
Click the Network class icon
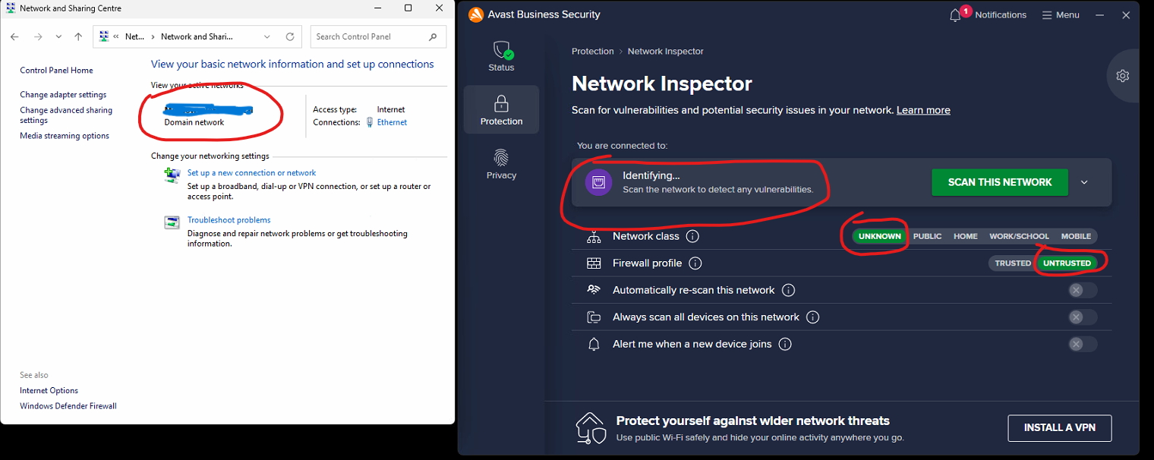tap(594, 236)
